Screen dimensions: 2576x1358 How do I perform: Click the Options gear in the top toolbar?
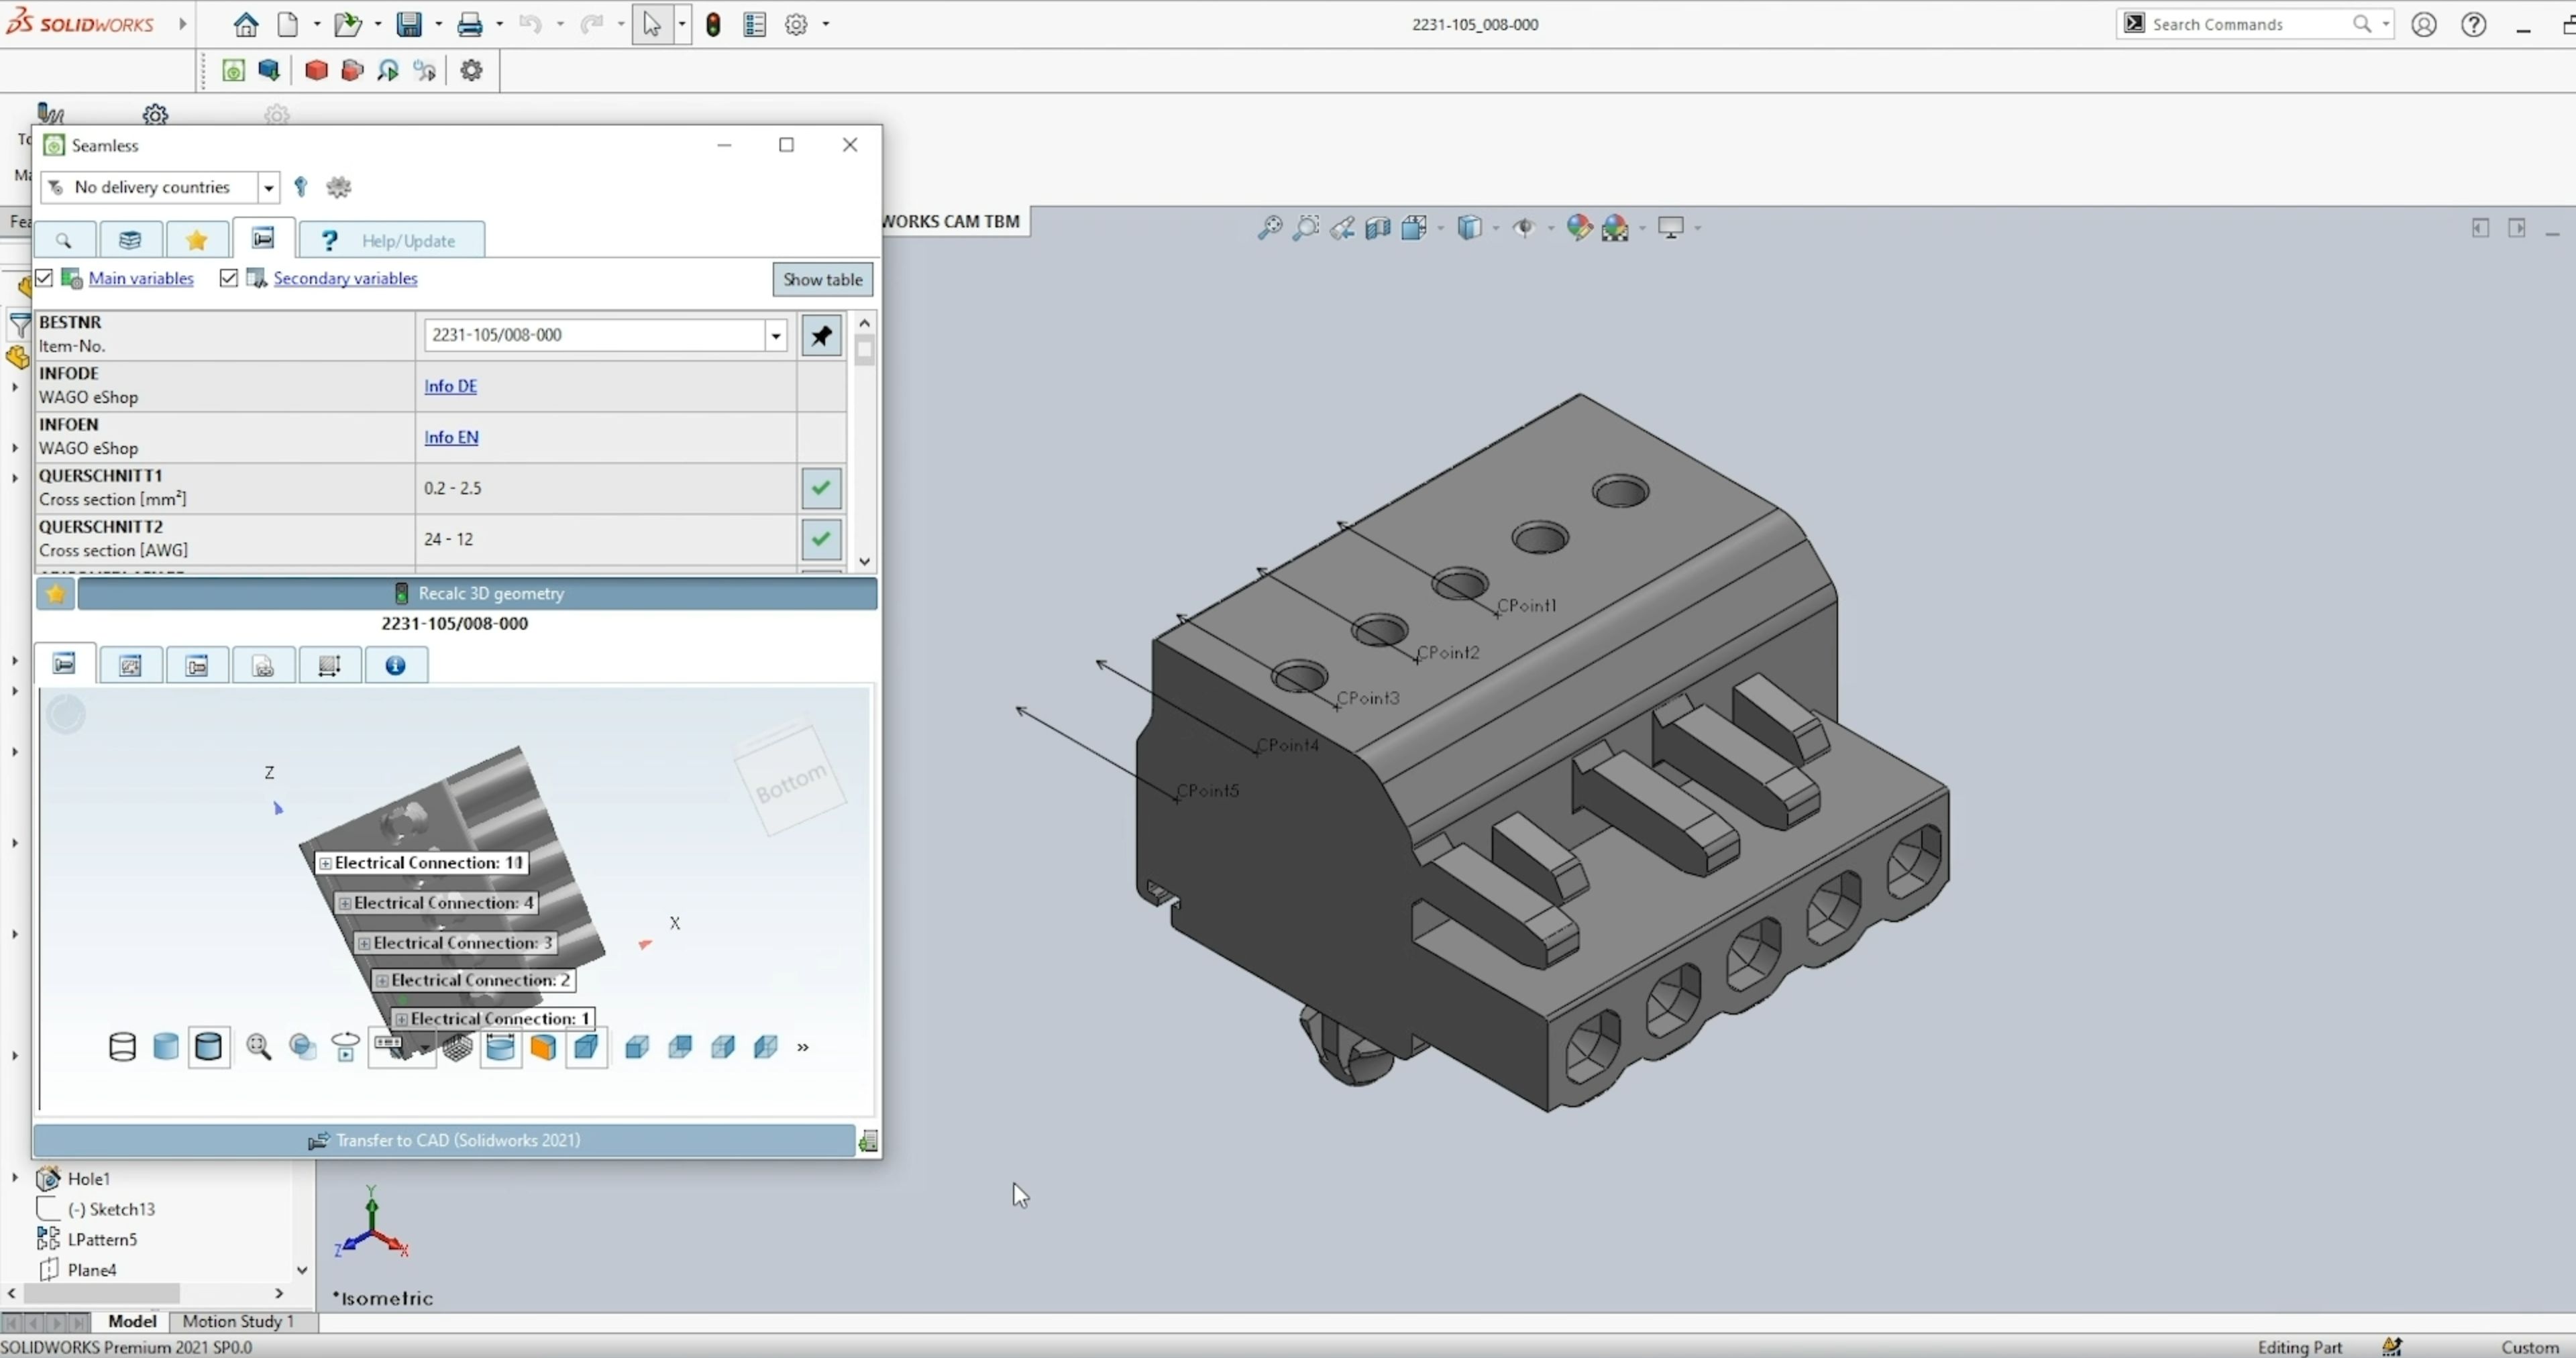pos(796,24)
